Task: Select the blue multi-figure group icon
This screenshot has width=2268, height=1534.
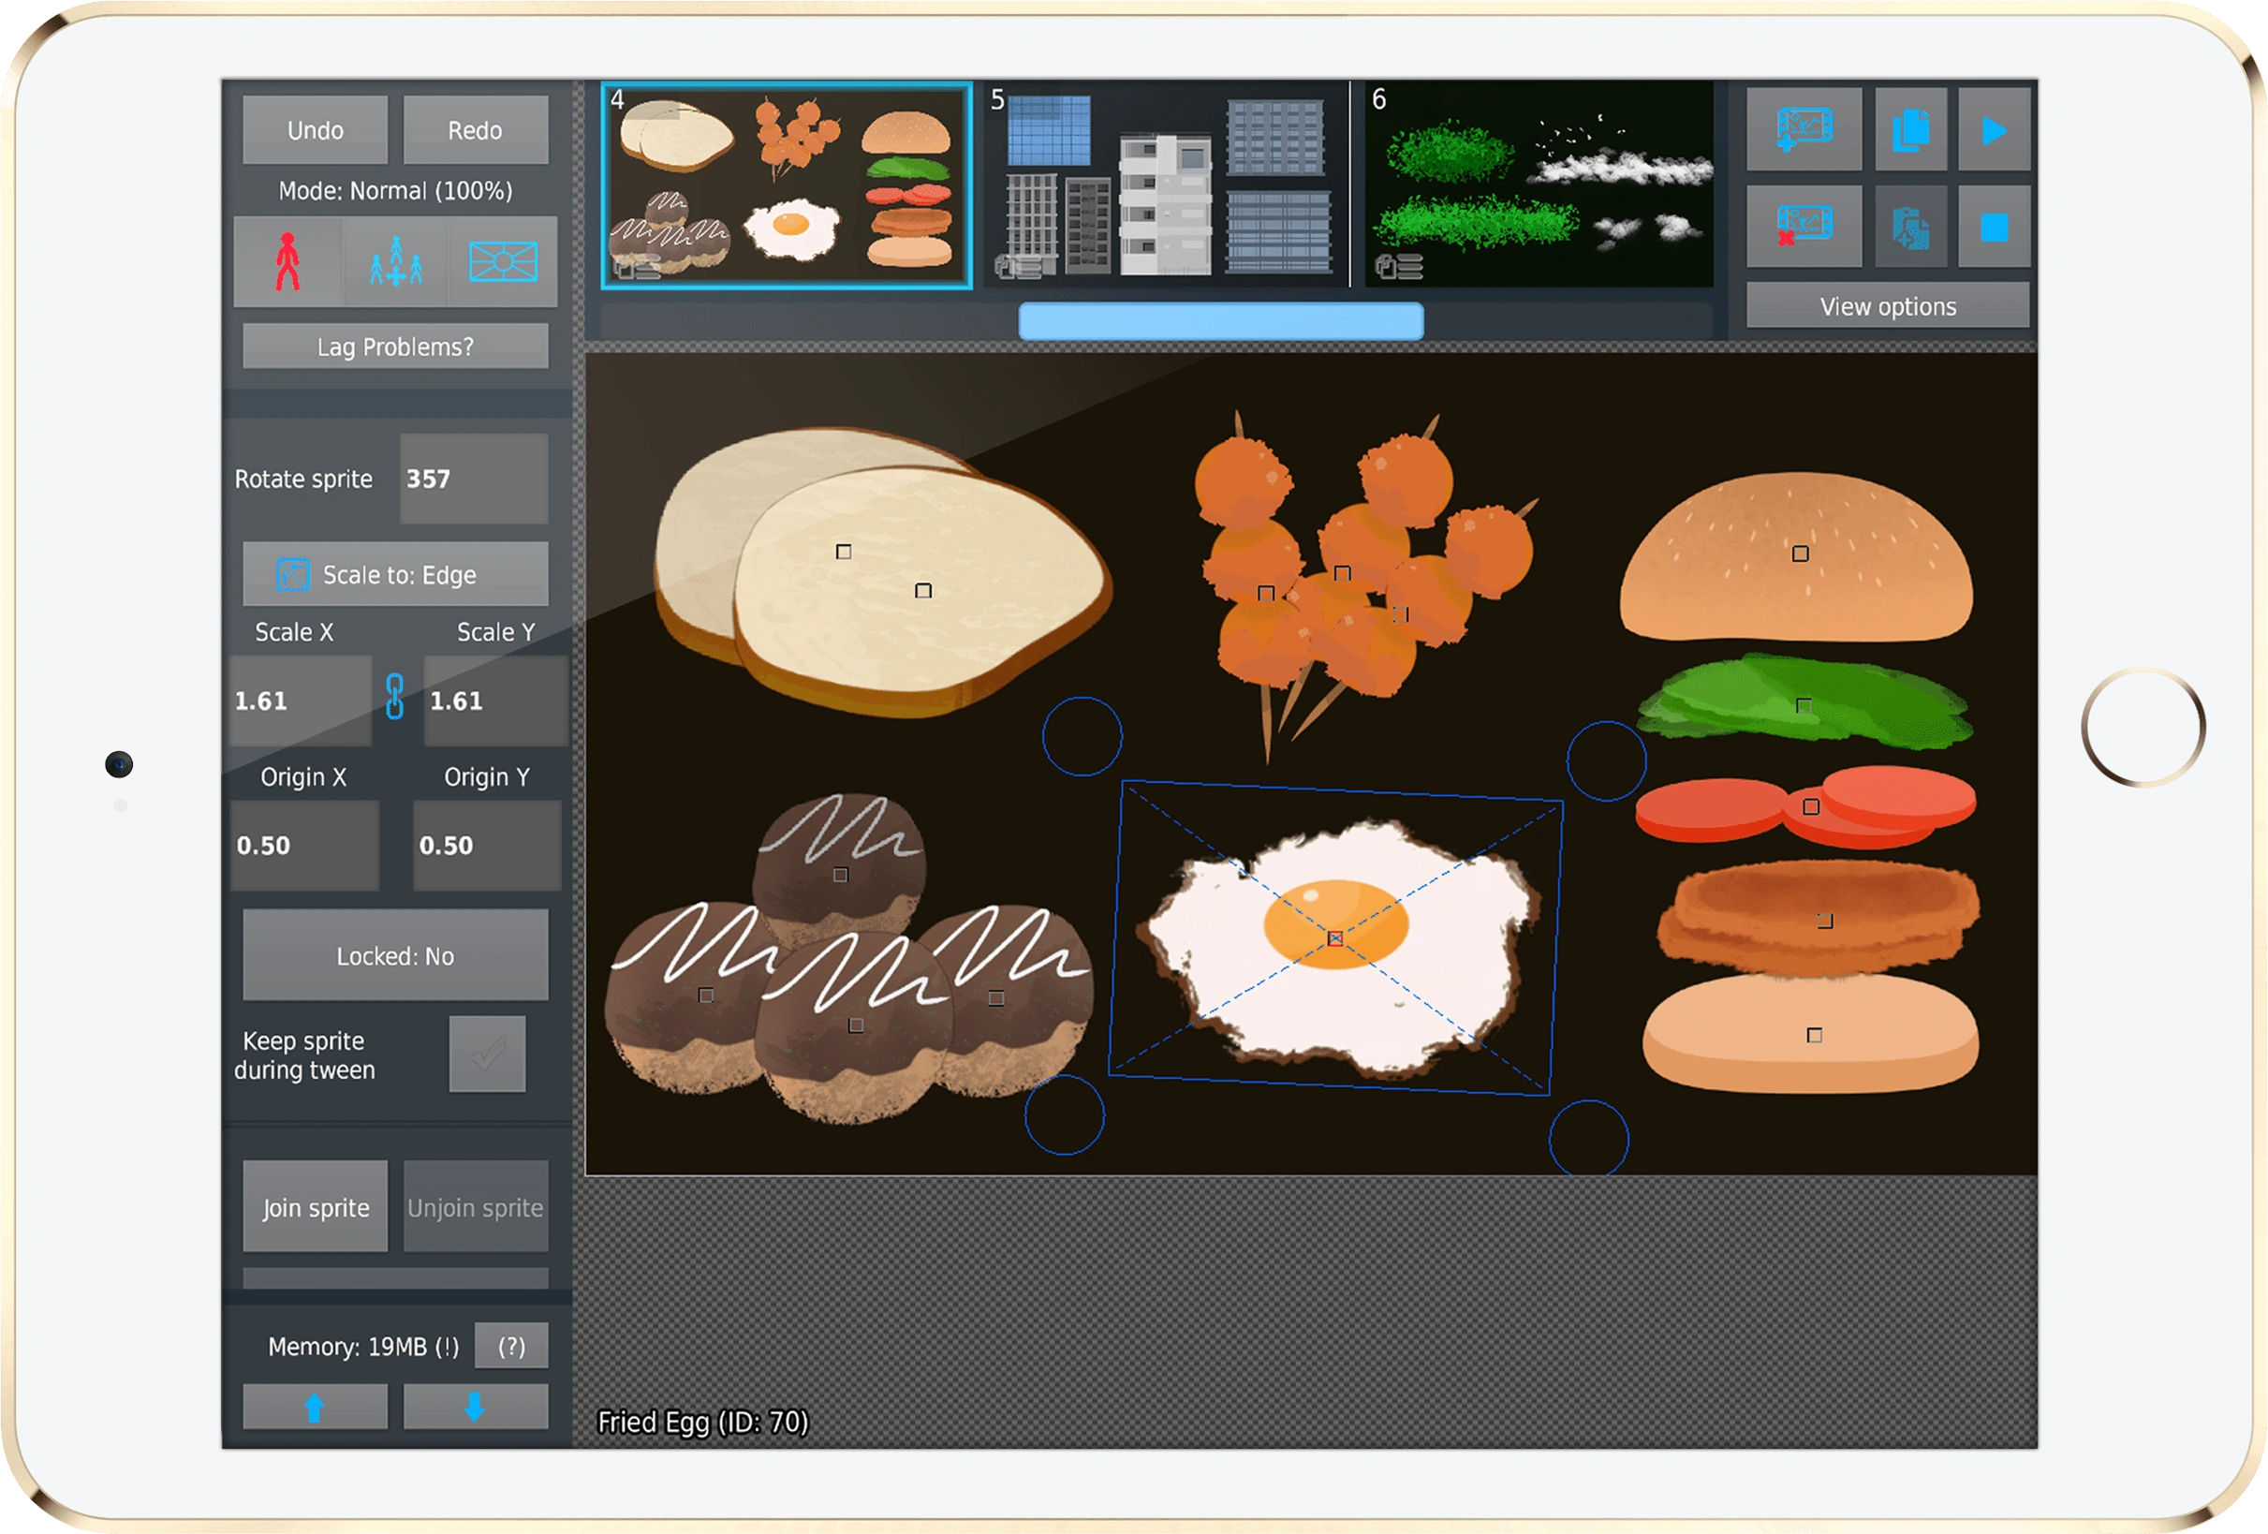Action: [x=395, y=261]
